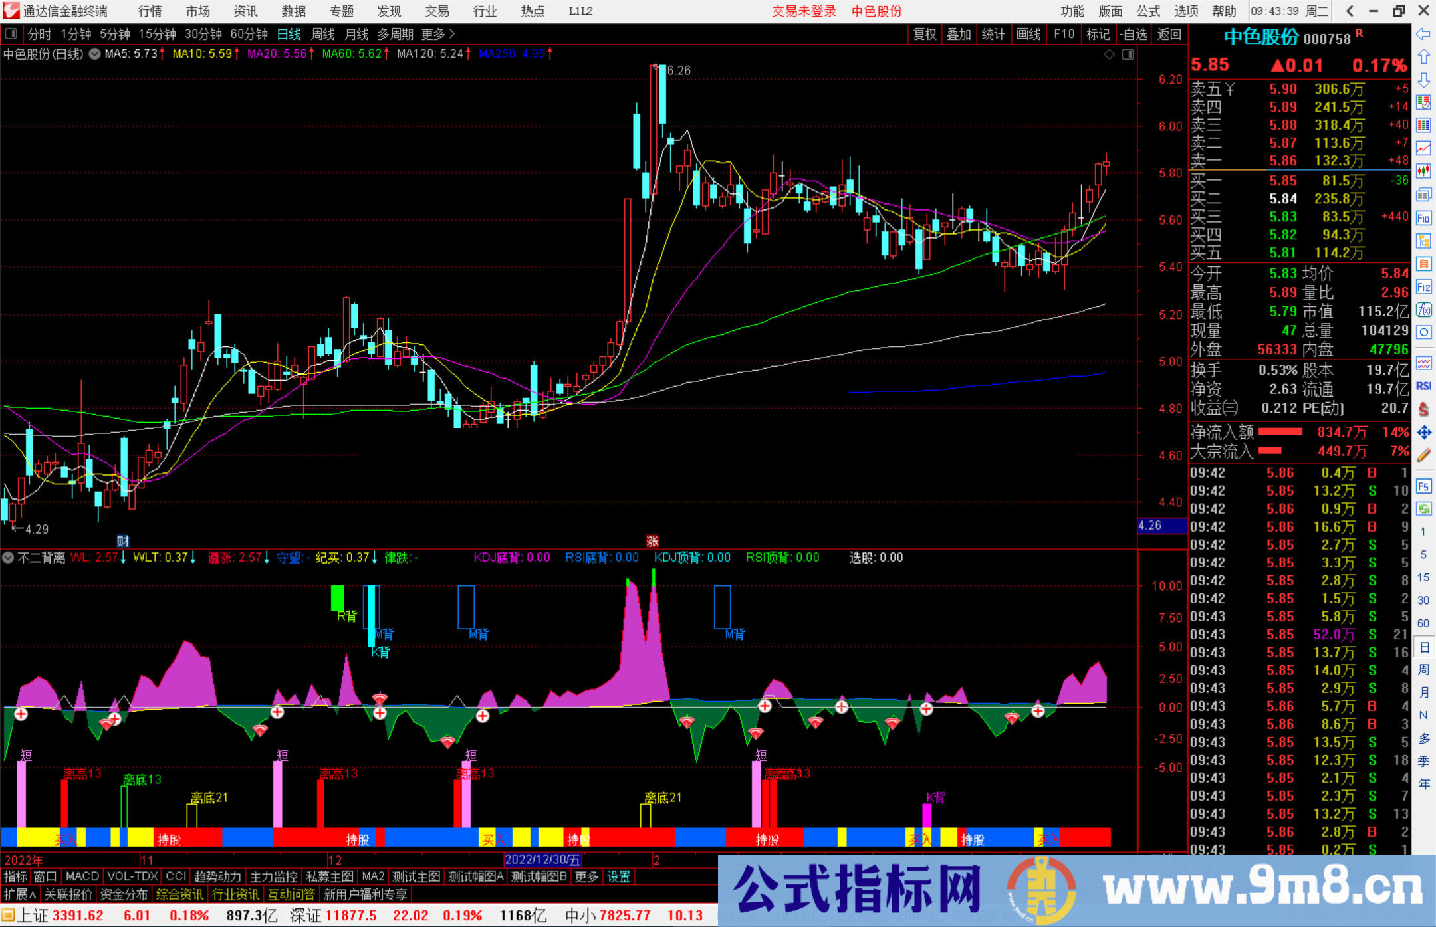Open the tree structure icon in the sidebar

tap(1423, 241)
